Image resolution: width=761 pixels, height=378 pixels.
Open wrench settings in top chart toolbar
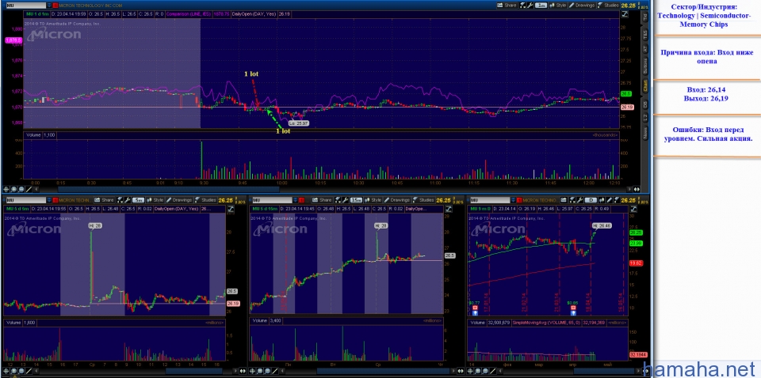point(530,5)
